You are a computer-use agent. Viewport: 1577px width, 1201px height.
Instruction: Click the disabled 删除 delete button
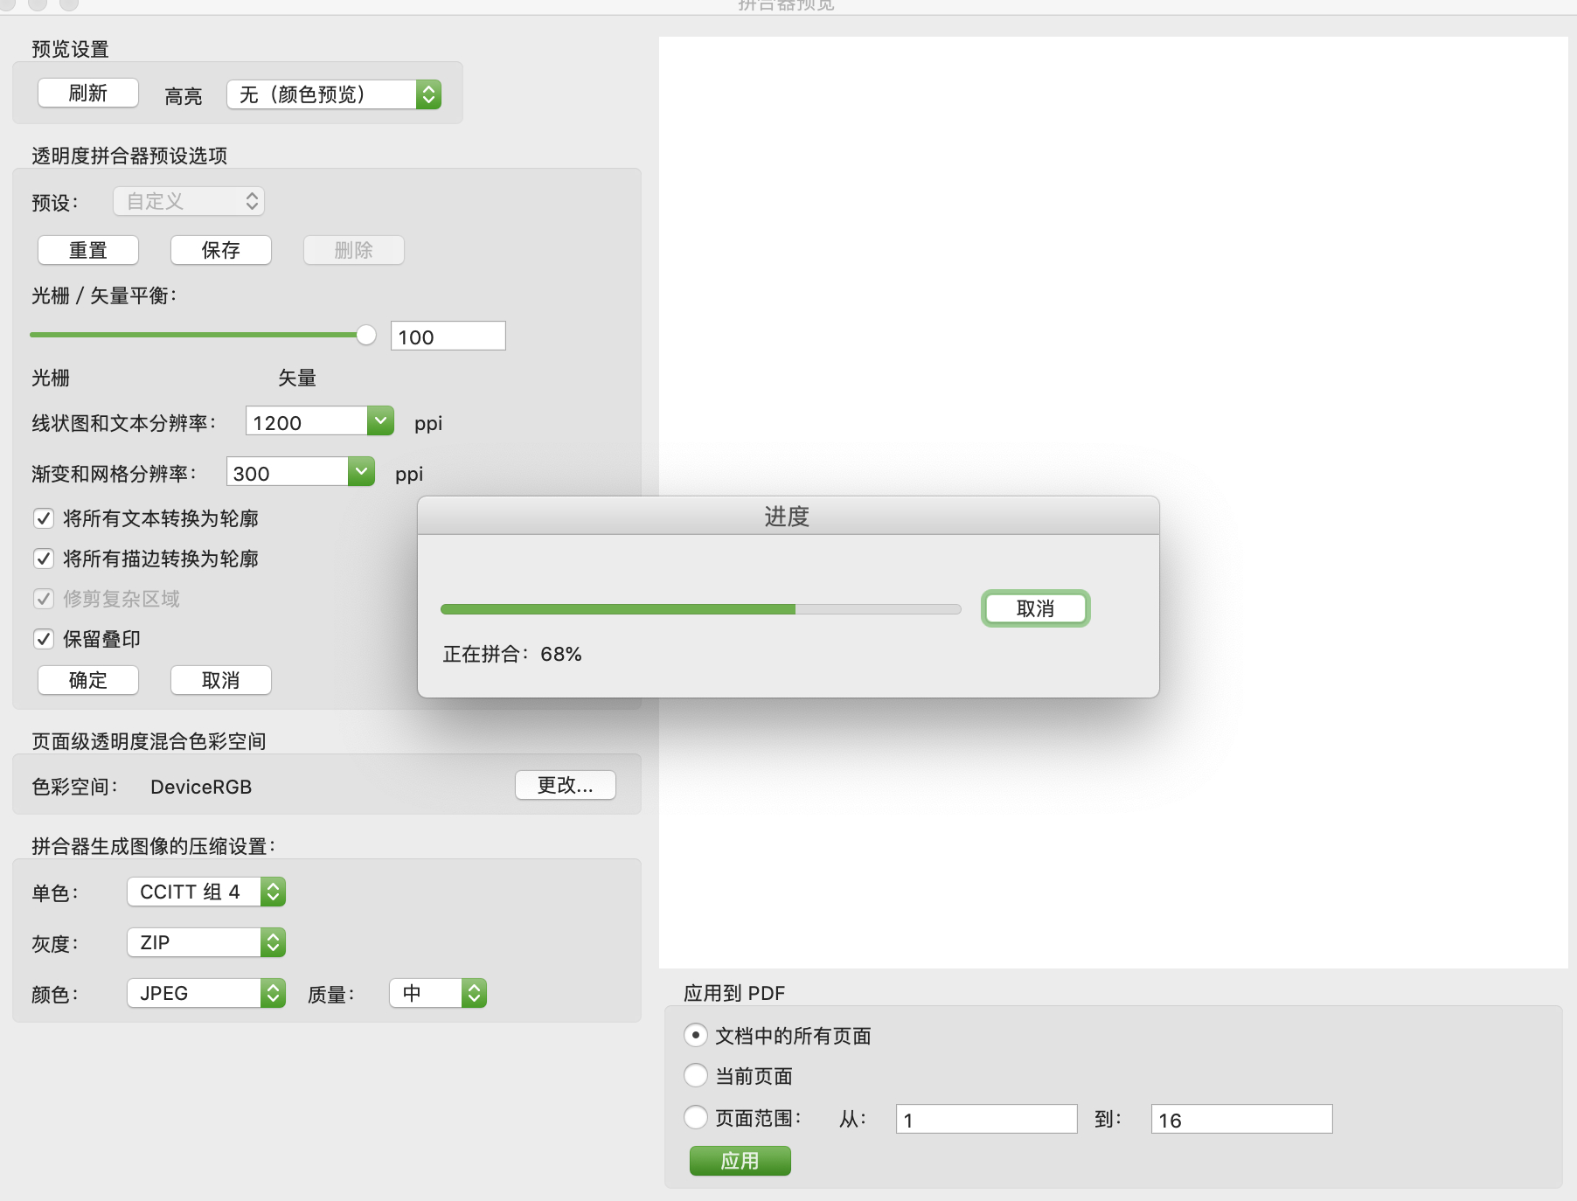click(x=354, y=250)
